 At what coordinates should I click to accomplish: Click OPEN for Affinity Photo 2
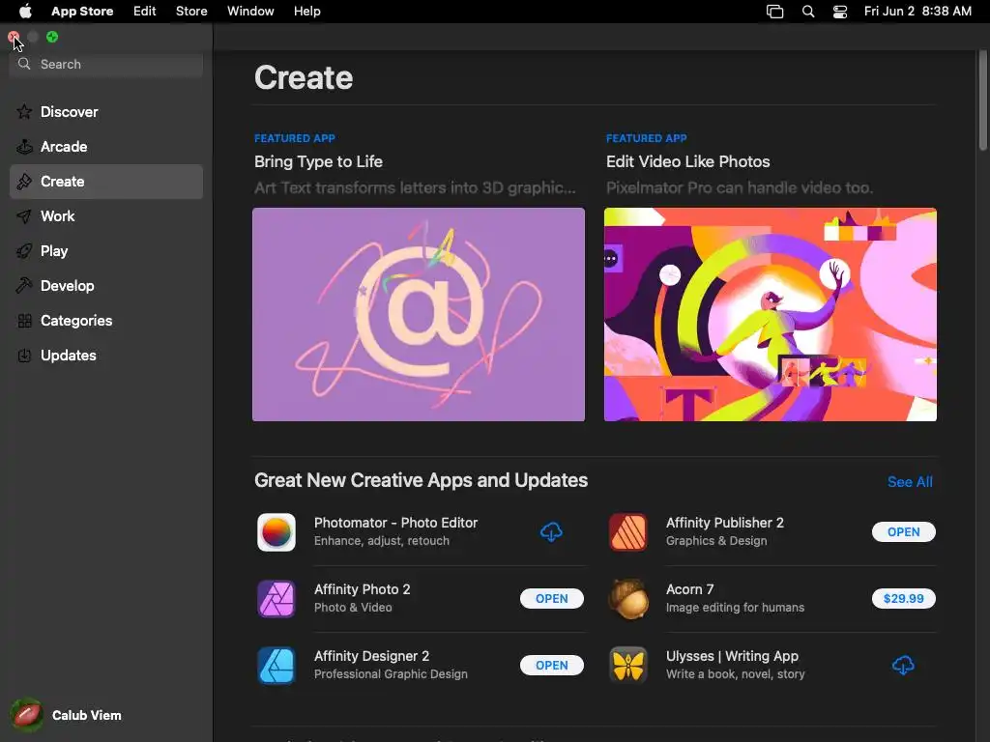(x=551, y=599)
